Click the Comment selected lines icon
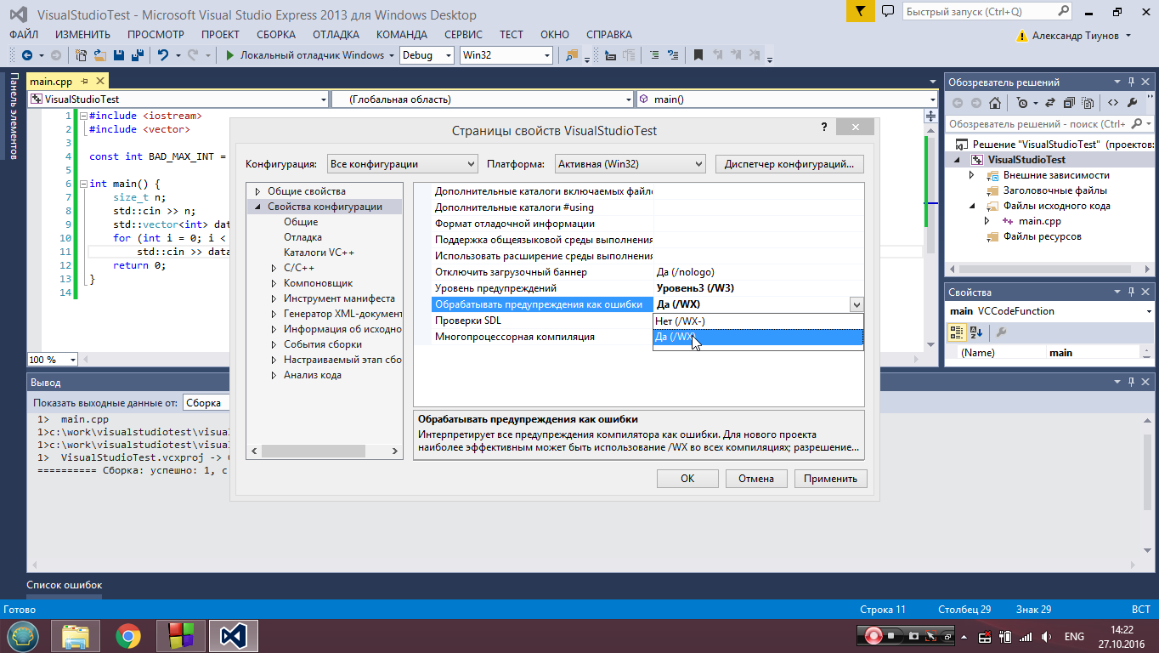Image resolution: width=1159 pixels, height=653 pixels. [x=653, y=55]
